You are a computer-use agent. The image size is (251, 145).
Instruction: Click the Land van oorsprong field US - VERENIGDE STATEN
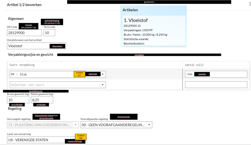click(x=41, y=140)
